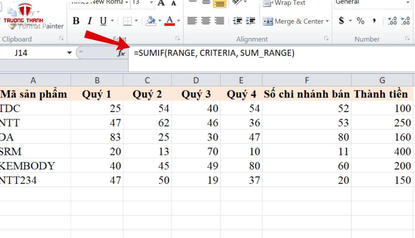Apply Percent Style
Image resolution: width=415 pixels, height=238 pixels.
tap(360, 21)
